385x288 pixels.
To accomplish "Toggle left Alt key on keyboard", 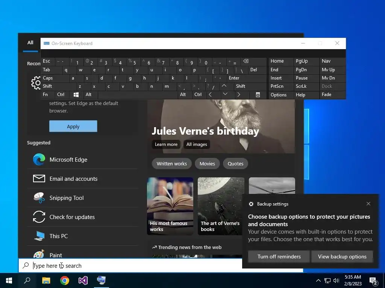I will (90, 94).
